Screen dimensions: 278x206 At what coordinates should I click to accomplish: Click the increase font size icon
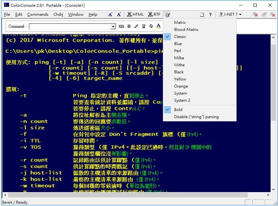coord(111,15)
